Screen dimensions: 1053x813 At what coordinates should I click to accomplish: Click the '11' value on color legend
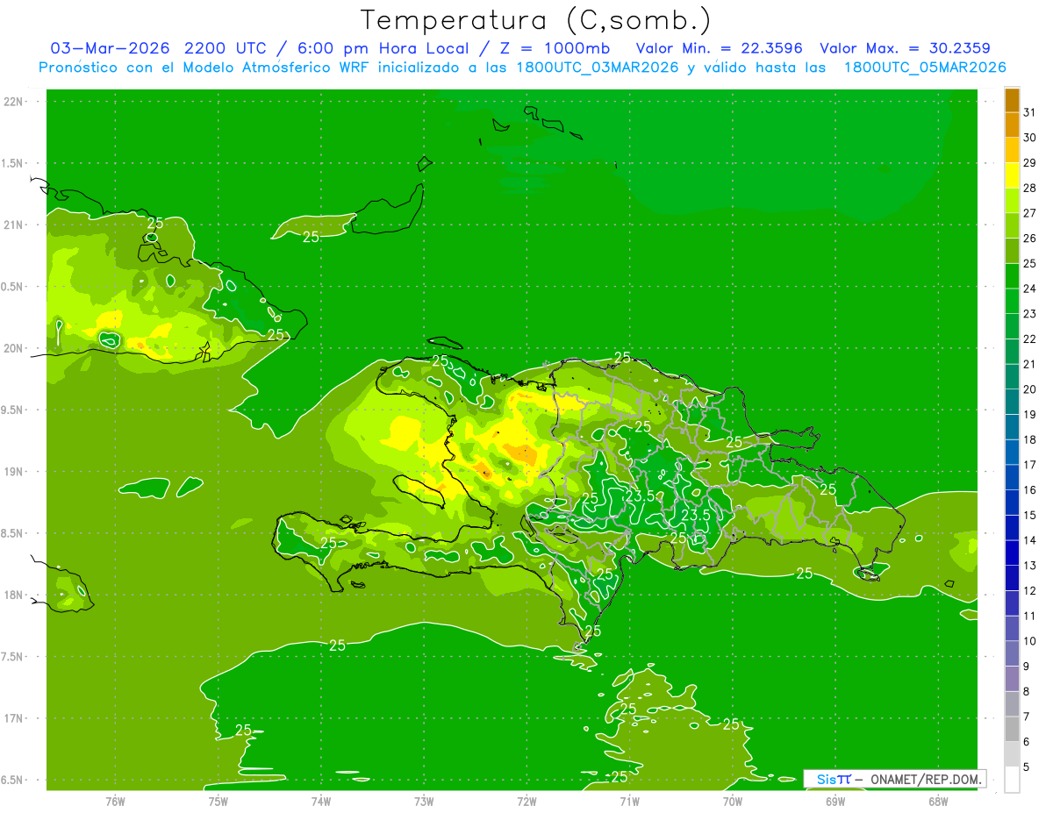(x=1030, y=617)
